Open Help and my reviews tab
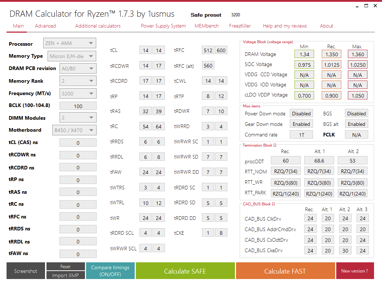Image resolution: width=382 pixels, height=287 pixels. click(x=285, y=26)
